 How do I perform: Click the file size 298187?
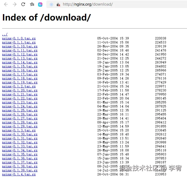[x=161, y=162]
